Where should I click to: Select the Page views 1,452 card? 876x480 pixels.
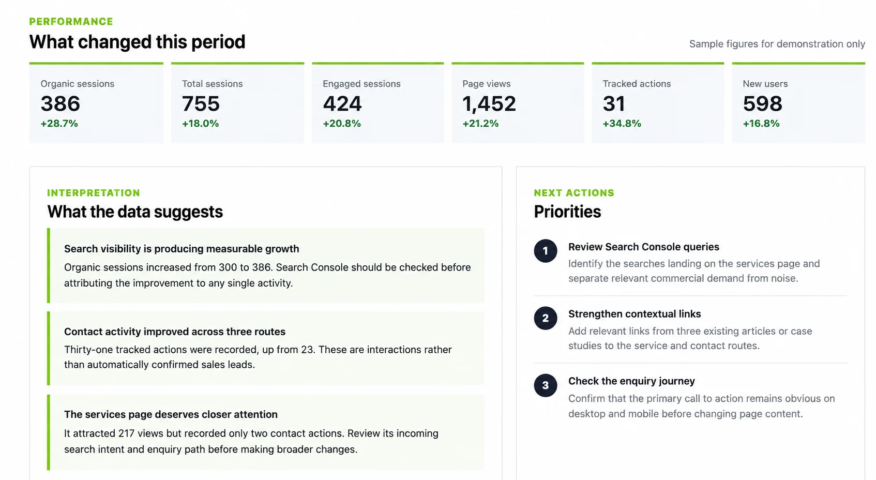coord(518,103)
